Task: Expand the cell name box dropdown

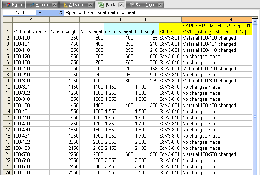Action: coord(40,13)
